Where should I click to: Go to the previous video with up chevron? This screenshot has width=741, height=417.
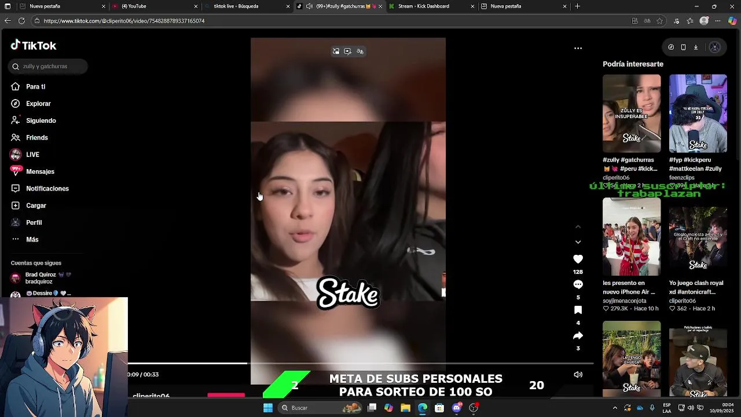578,226
